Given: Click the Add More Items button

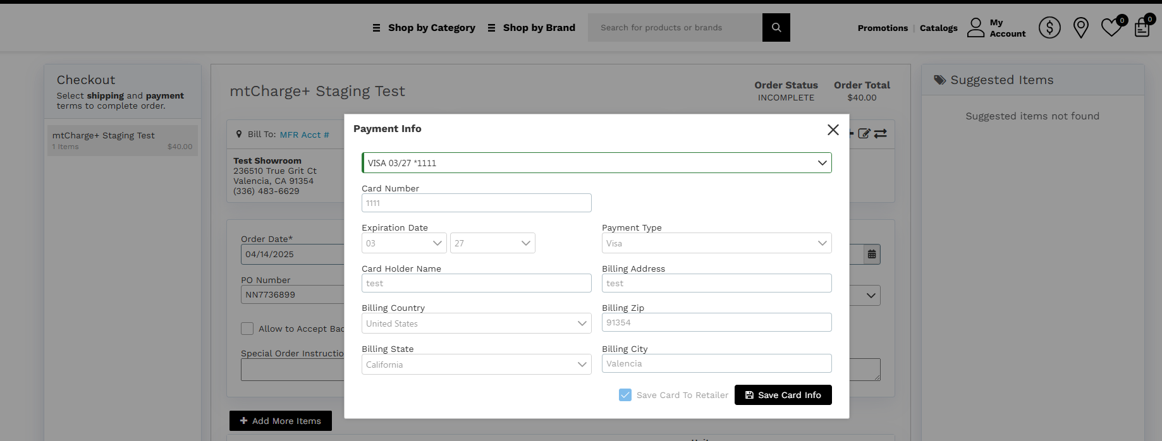Looking at the screenshot, I should [281, 421].
